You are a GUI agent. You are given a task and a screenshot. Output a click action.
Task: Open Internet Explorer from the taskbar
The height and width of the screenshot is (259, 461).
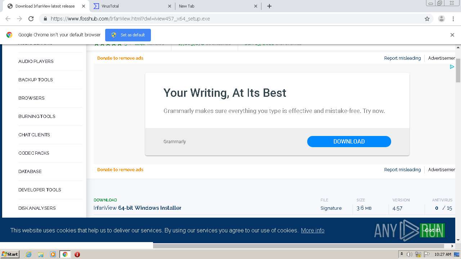click(28, 254)
